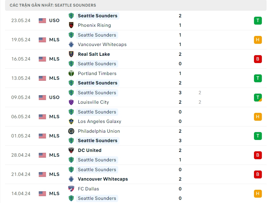
Task: Click the DC United team logo
Action: click(x=71, y=150)
